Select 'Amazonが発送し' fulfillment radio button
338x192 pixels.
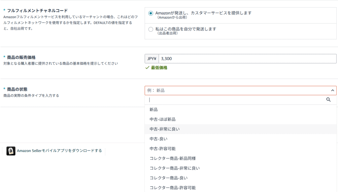click(x=151, y=13)
